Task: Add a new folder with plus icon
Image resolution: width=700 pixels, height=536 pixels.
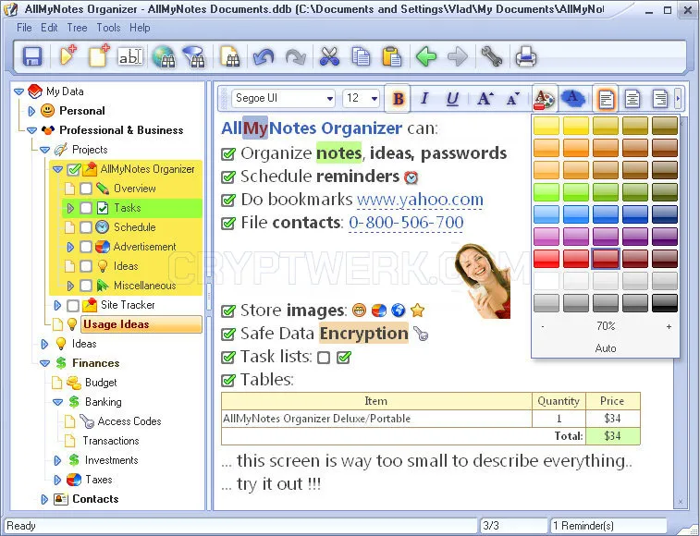Action: point(68,56)
